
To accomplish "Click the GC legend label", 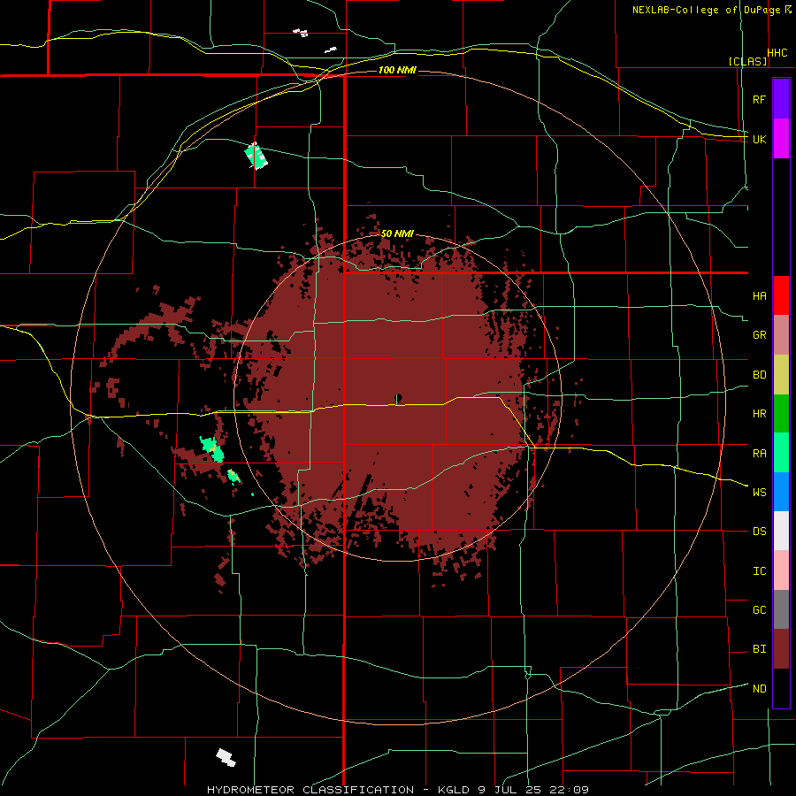I will coord(759,610).
